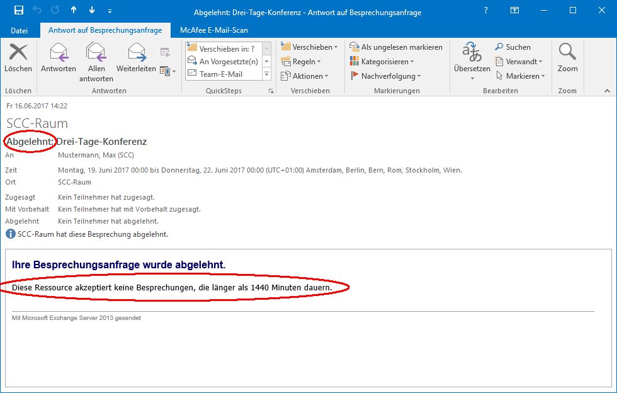Click the Übersetzen translate button

tap(472, 61)
